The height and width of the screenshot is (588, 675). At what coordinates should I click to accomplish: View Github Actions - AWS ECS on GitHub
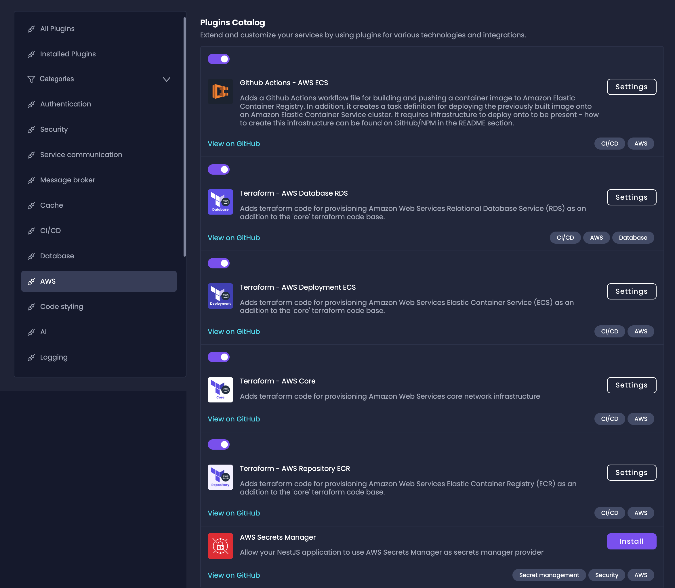point(234,144)
